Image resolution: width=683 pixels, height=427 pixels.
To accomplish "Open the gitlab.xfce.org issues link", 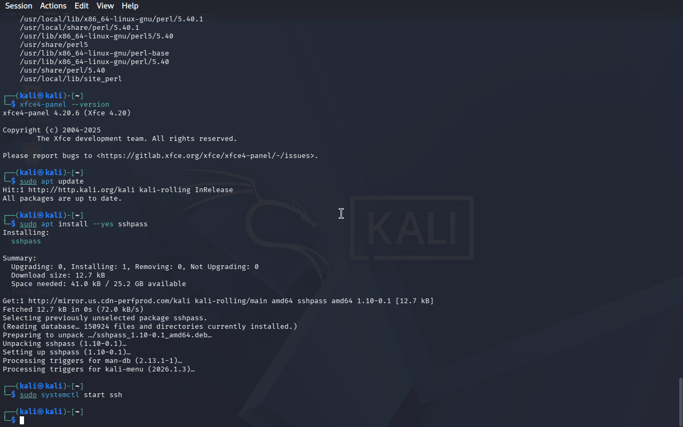I will tap(207, 156).
